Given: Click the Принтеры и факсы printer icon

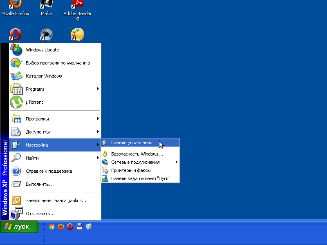Looking at the screenshot, I should 105,170.
